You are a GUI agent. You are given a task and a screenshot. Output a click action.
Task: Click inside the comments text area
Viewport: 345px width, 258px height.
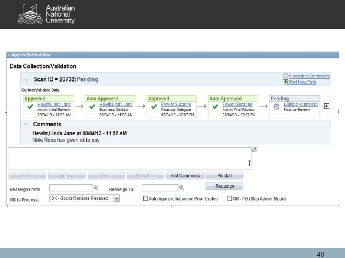[130, 159]
